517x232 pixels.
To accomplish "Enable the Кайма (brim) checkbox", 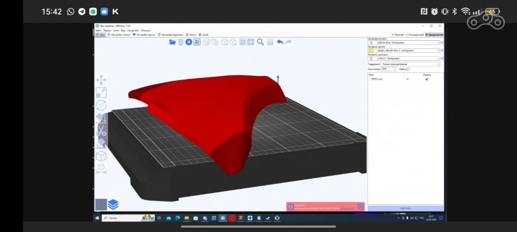I will (x=408, y=69).
